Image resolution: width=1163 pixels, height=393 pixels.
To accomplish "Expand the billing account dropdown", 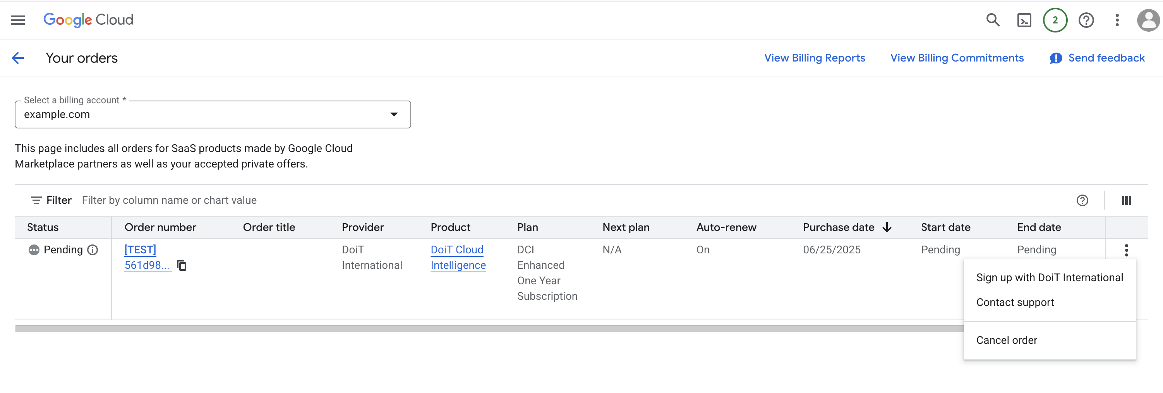I will (x=394, y=114).
